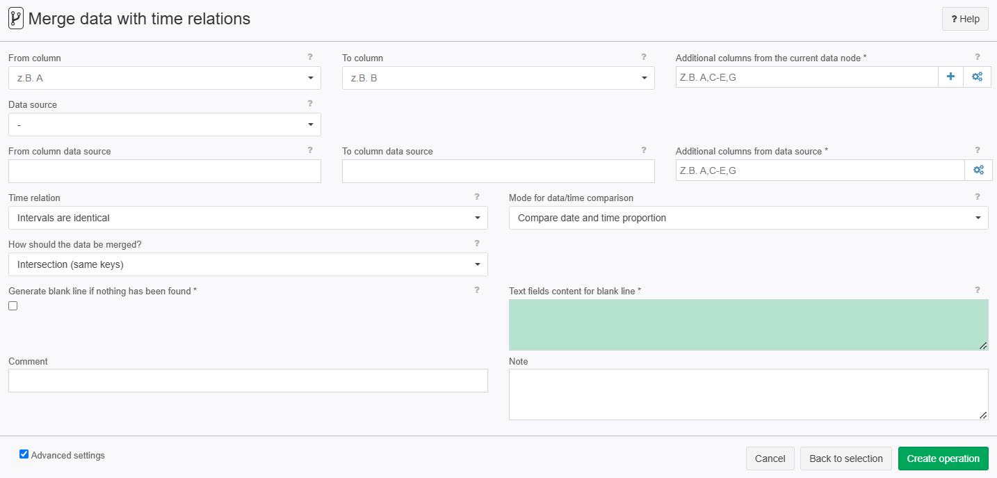
Task: Show help tooltip for To column
Action: [644, 57]
